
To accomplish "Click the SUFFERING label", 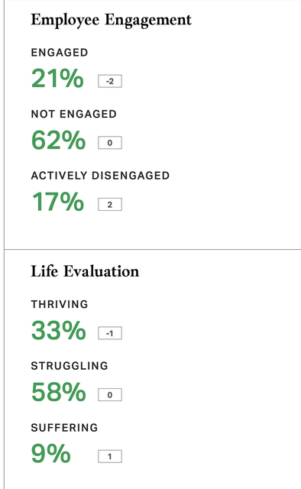I will tap(65, 428).
